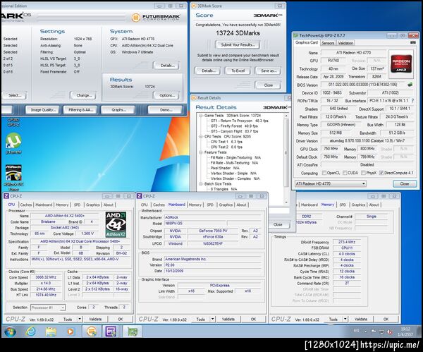The height and width of the screenshot is (352, 423).
Task: Open Windows Media Player from the taskbar
Action: click(x=70, y=332)
